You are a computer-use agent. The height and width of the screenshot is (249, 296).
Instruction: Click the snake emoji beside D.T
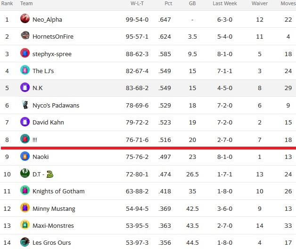(x=50, y=174)
